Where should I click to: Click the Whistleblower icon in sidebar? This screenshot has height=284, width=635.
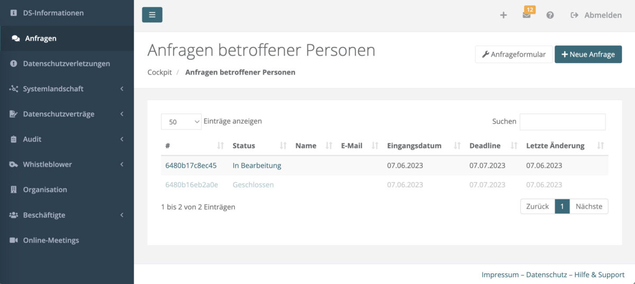click(x=14, y=164)
